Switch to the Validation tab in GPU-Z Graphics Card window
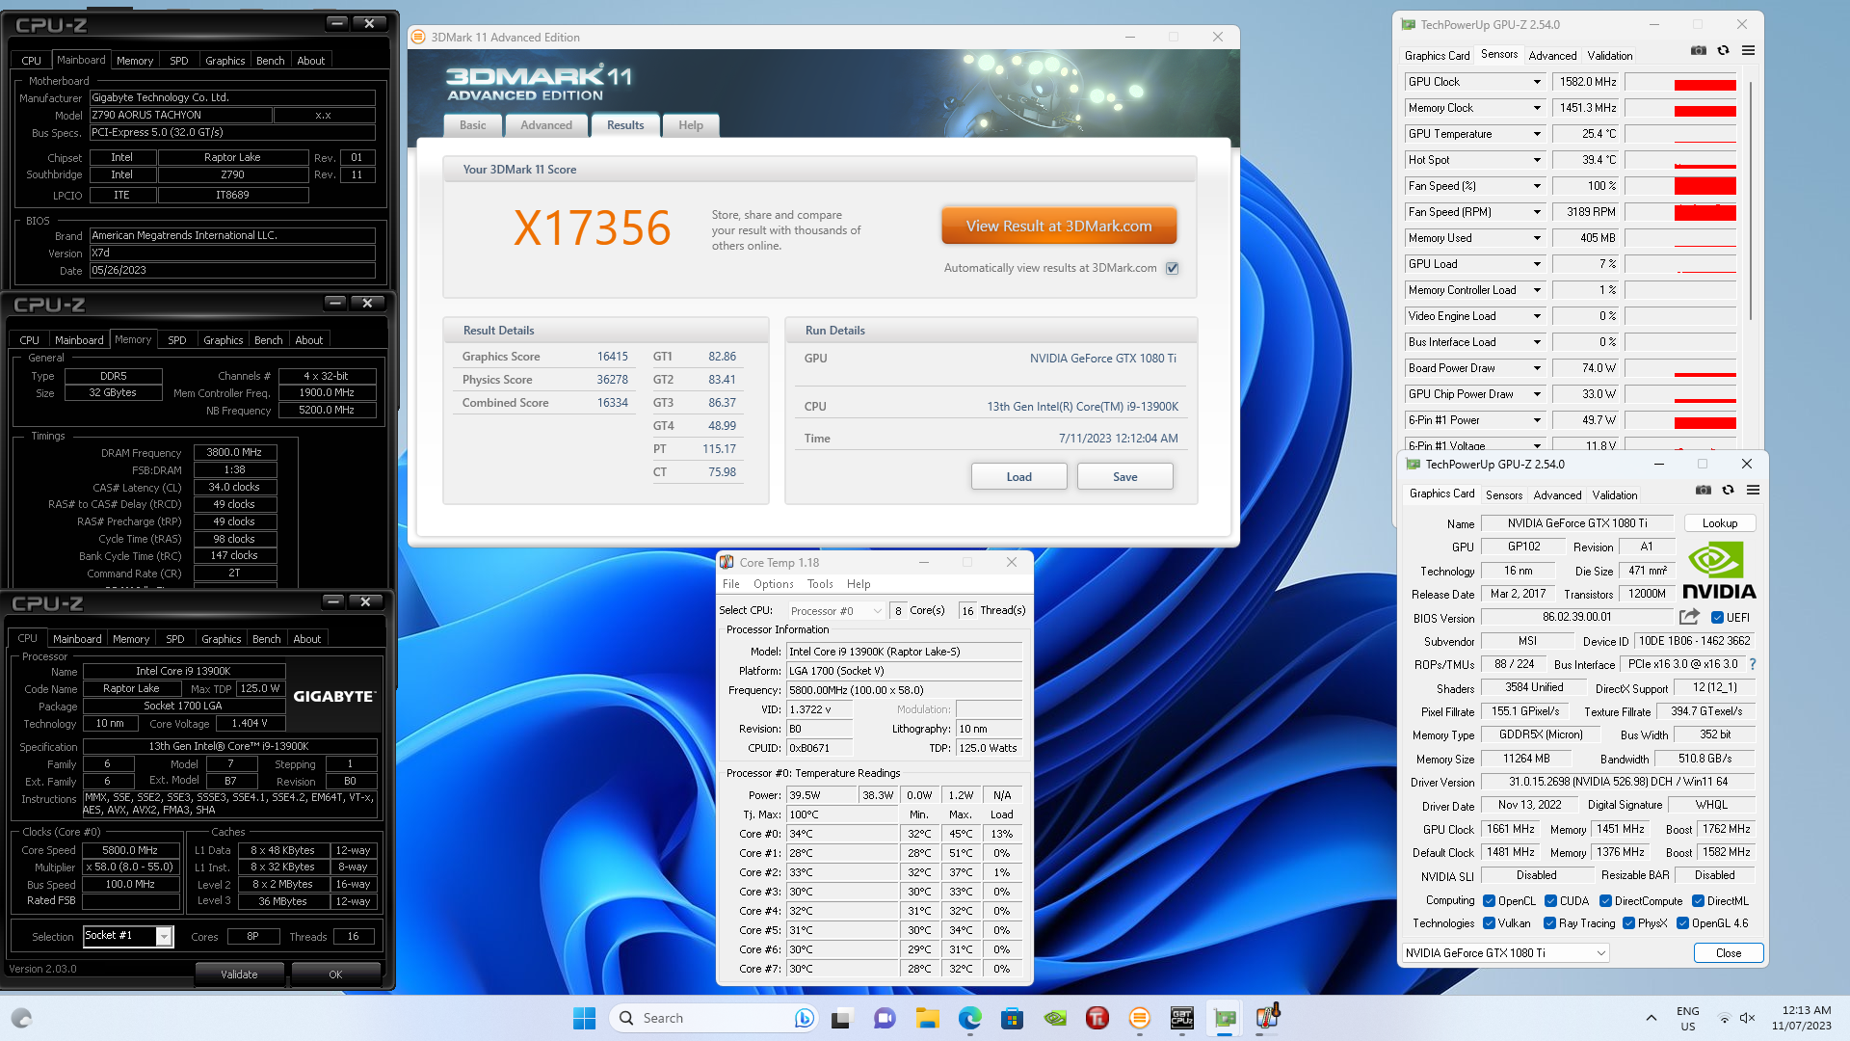This screenshot has height=1041, width=1850. click(1614, 494)
